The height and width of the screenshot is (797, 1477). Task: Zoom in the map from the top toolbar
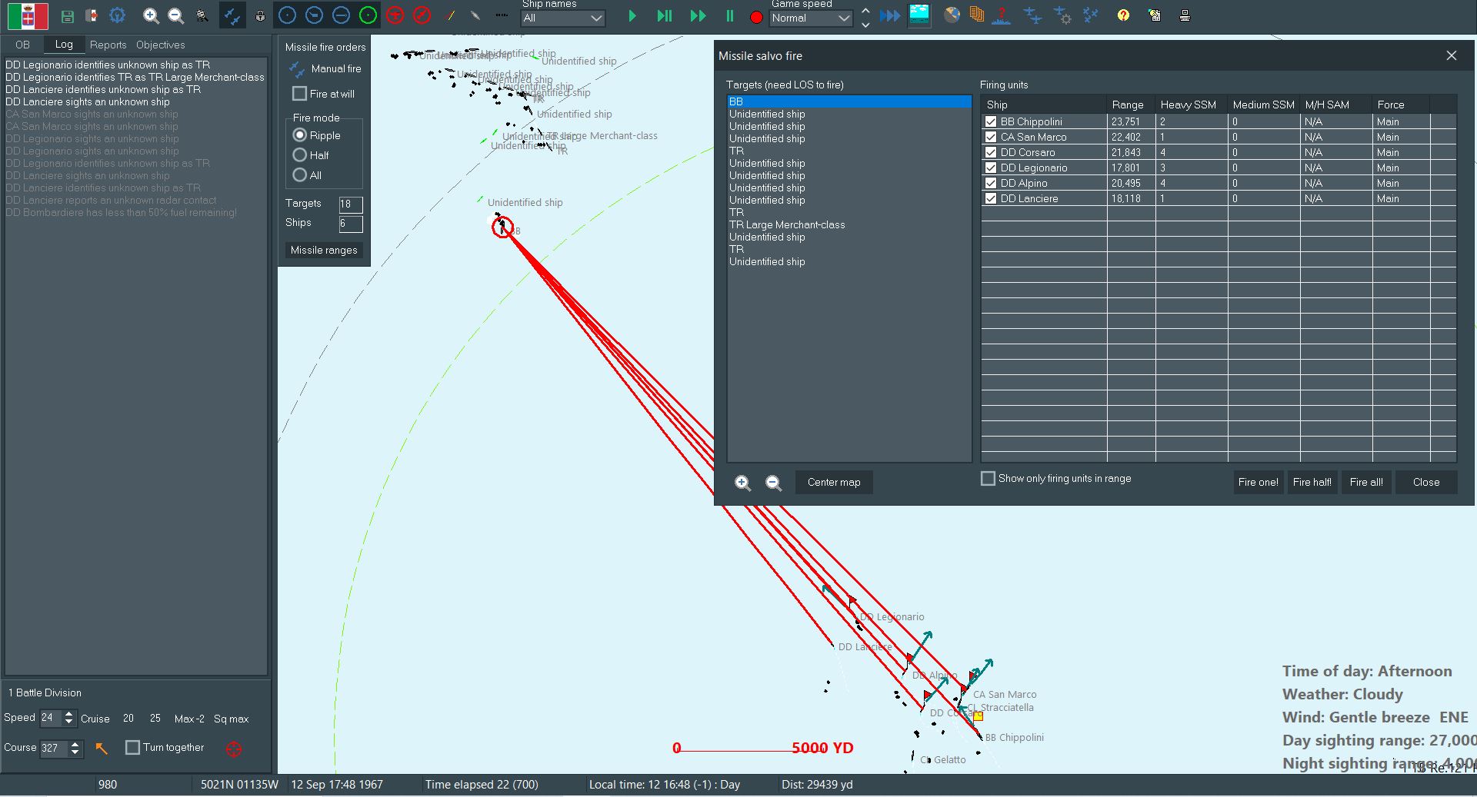(x=151, y=15)
